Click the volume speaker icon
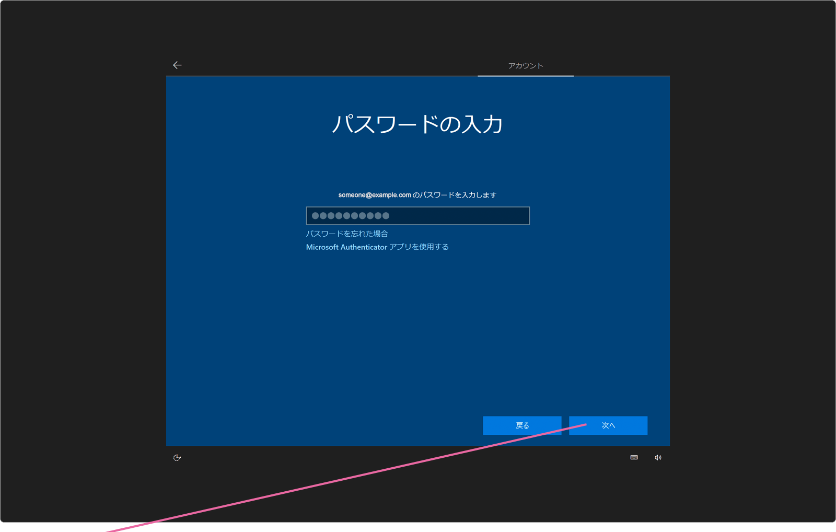Image resolution: width=836 pixels, height=532 pixels. 658,458
